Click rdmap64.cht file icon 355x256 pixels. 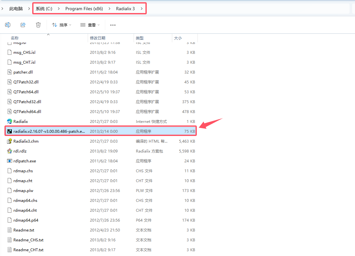tap(10, 210)
